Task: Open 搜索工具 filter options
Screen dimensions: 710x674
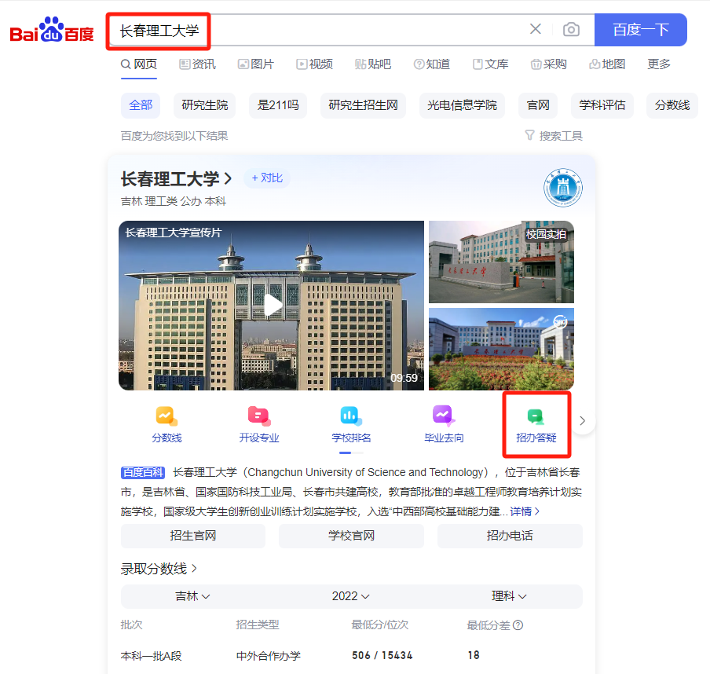Action: point(554,136)
